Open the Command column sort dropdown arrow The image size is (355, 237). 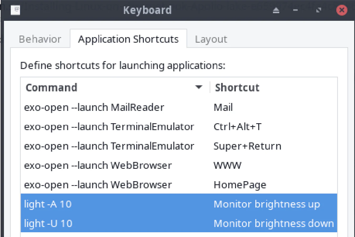click(199, 87)
